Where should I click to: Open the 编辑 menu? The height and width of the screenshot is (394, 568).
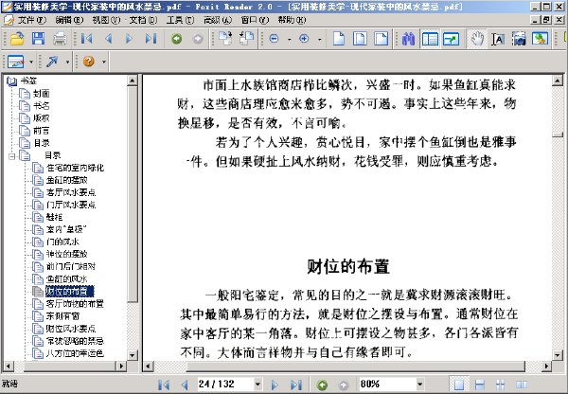69,20
